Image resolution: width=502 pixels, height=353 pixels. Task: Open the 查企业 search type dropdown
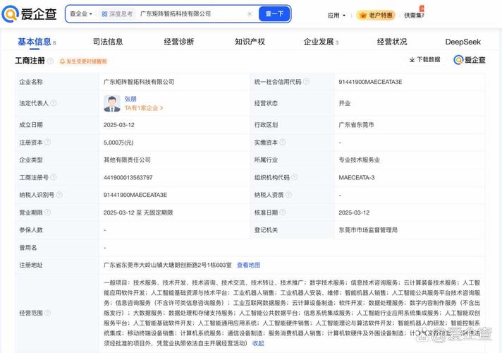point(81,14)
